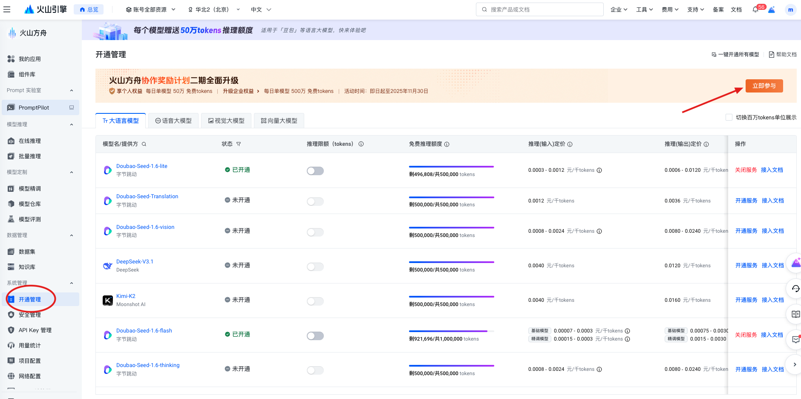
Task: Click free quota progress bar for Doubao-Seed-1.6-flash
Action: coord(452,331)
